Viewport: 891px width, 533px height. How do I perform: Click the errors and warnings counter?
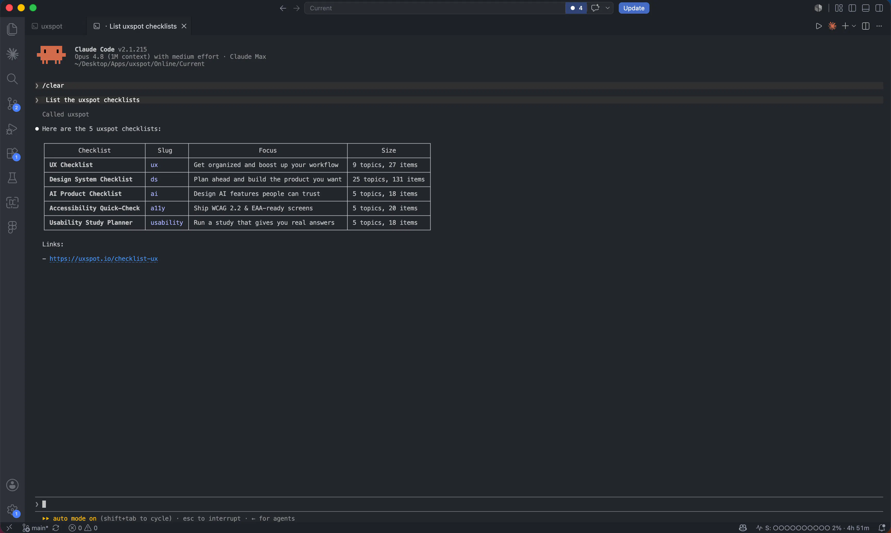click(83, 528)
